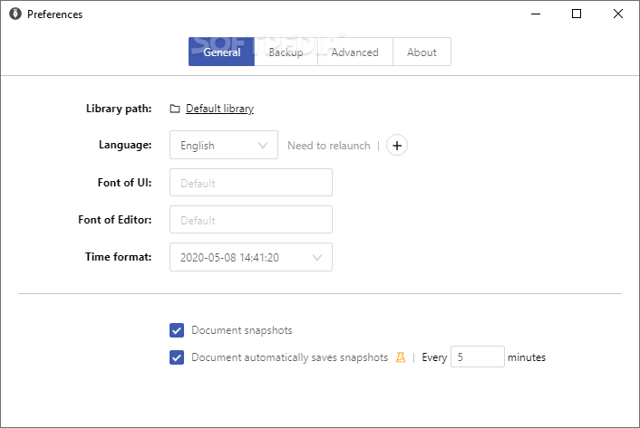Close the Preferences window
Viewport: 640px width, 428px height.
(x=618, y=14)
